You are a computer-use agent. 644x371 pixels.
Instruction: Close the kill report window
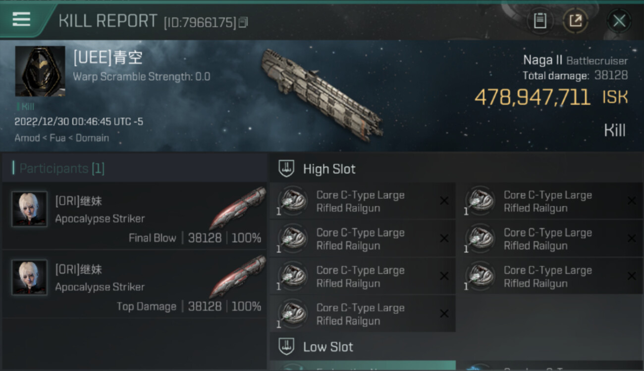[x=619, y=21]
